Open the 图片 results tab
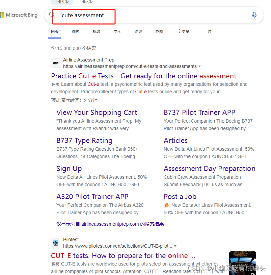Viewport: 271px width, 275px height. pyautogui.click(x=76, y=31)
